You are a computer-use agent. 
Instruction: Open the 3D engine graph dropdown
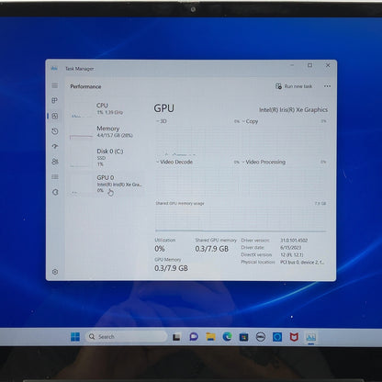pyautogui.click(x=161, y=121)
